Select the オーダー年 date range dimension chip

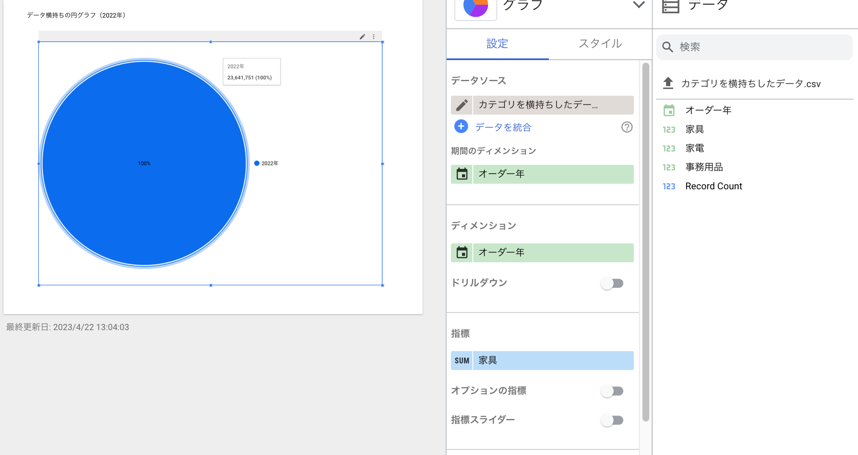point(553,174)
